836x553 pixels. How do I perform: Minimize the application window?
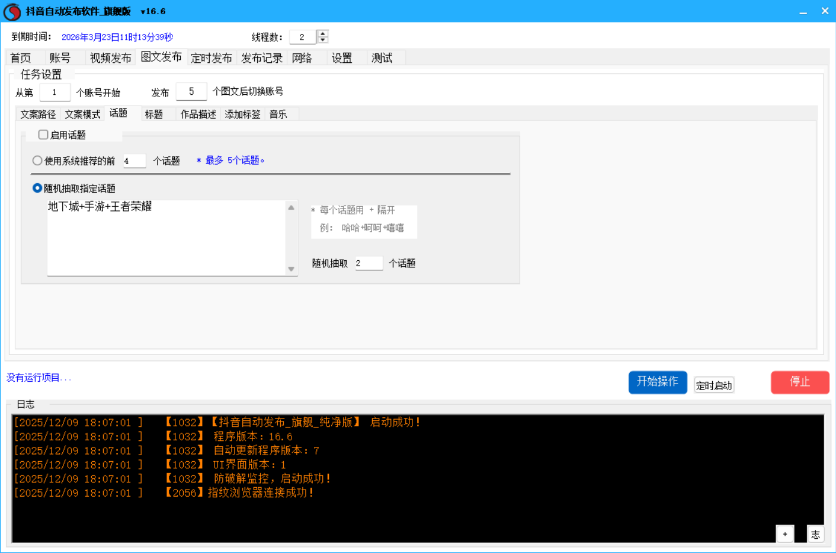point(803,12)
